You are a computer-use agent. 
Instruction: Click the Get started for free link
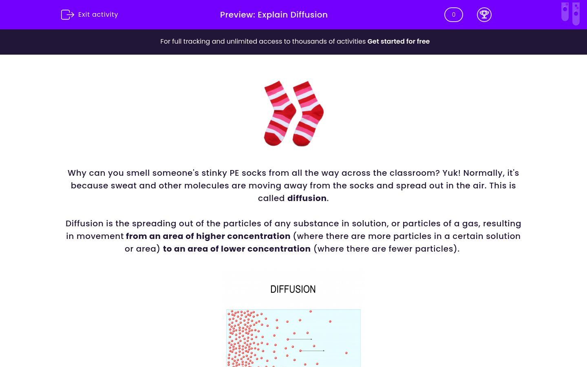398,41
